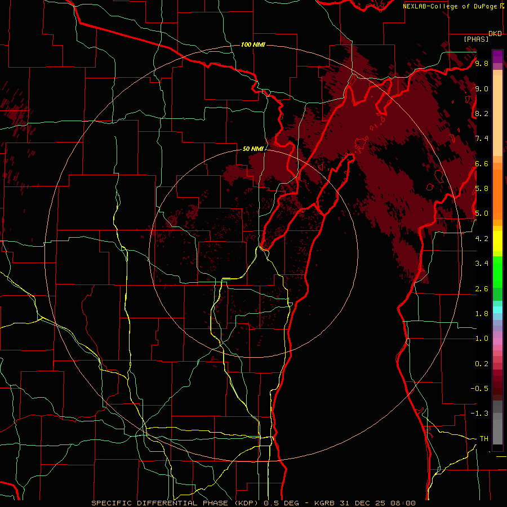This screenshot has width=507, height=507.
Task: Click the 8.2 scale value
Action: tap(482, 113)
